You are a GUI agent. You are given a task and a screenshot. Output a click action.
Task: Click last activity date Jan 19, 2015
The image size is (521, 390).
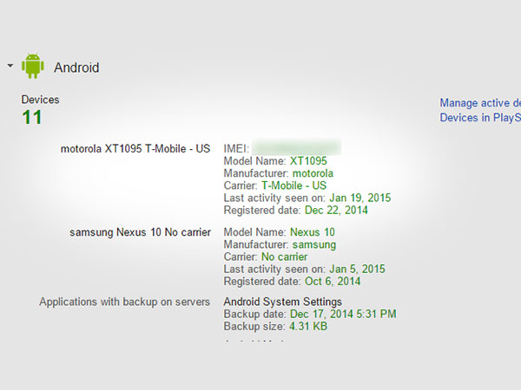359,198
